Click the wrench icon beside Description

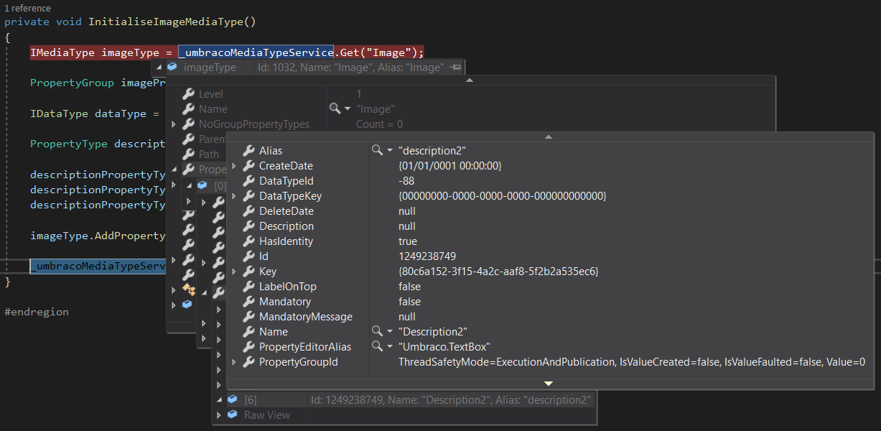pos(248,226)
